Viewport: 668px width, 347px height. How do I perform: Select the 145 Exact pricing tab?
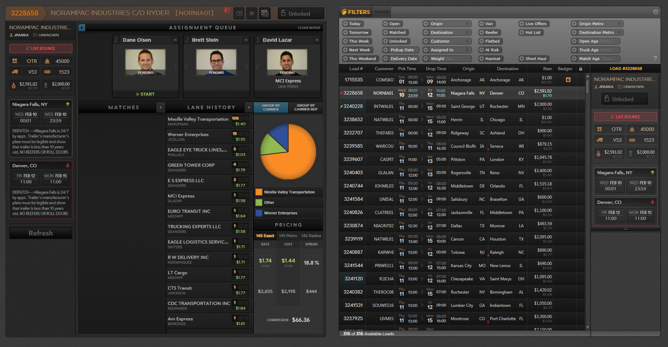coord(265,236)
